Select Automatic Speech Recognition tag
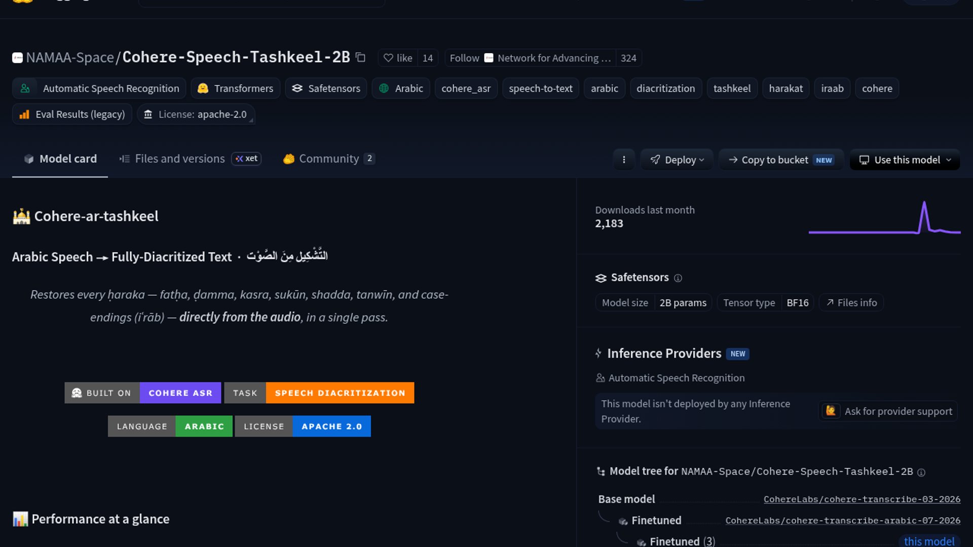 pyautogui.click(x=99, y=88)
